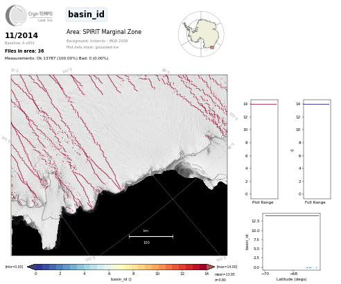Click the 'Area: SPIRIT Marginal Zone' text
This screenshot has height=284, width=341.
tap(104, 32)
